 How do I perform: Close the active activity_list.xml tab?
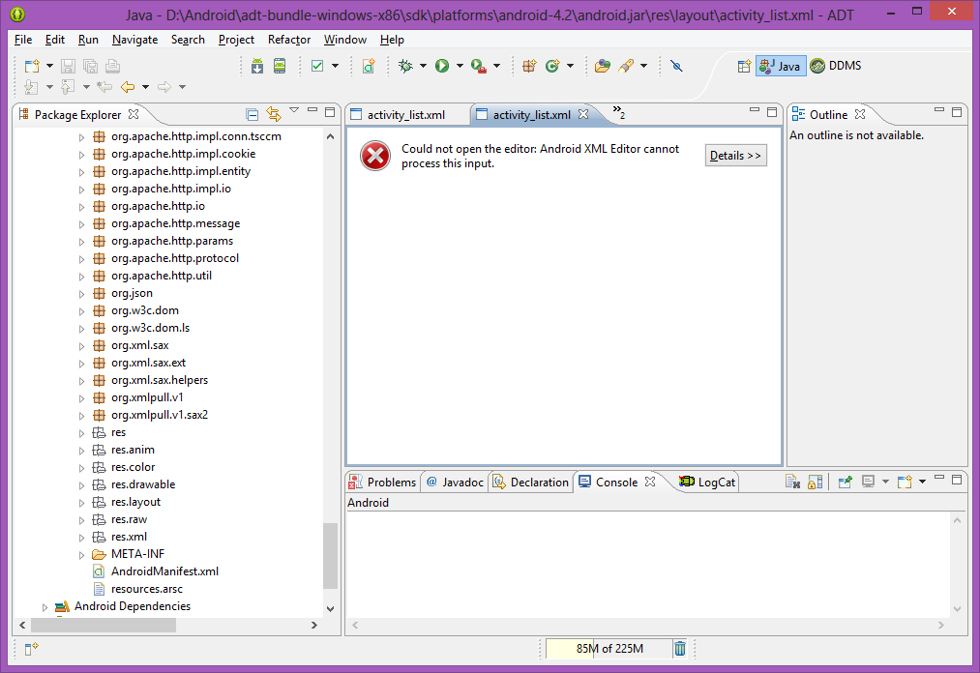tap(583, 114)
